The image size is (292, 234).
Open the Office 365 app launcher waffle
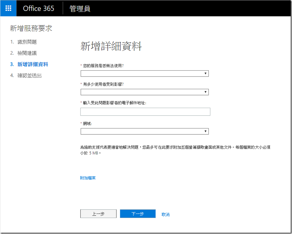point(8,8)
